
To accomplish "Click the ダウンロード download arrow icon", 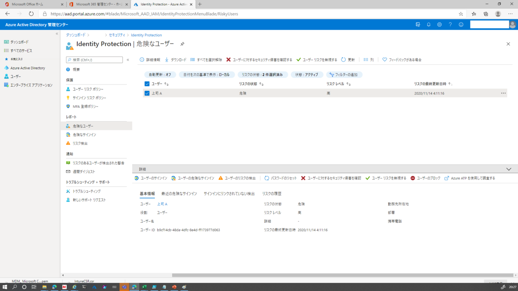I will click(x=167, y=60).
